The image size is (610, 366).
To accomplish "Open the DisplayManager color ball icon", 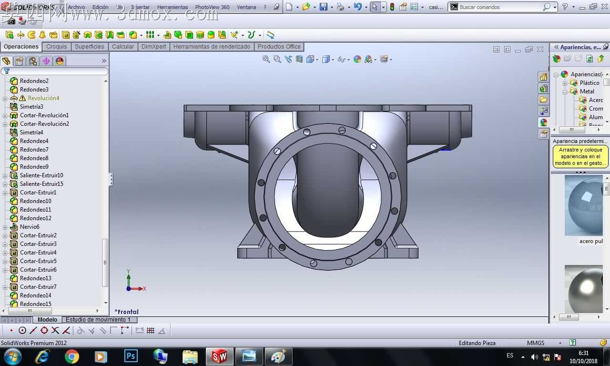I will tap(60, 61).
